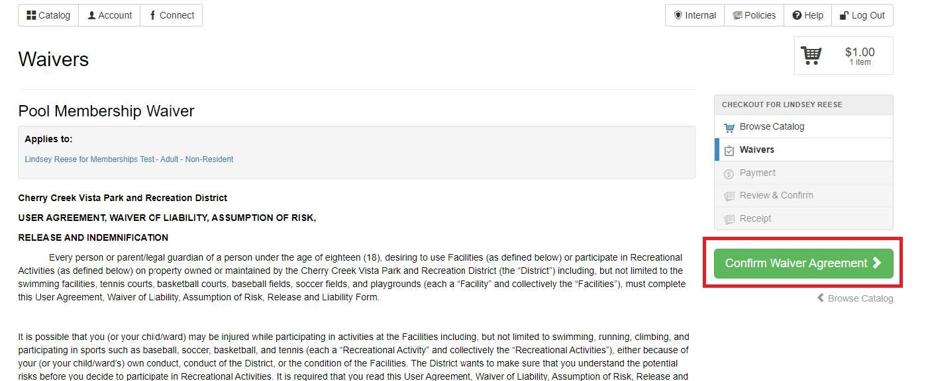Click the Browse Catalog cart icon in sidebar

pyautogui.click(x=729, y=127)
